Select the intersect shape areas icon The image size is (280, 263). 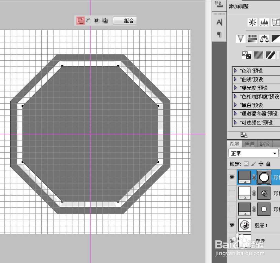pyautogui.click(x=97, y=21)
